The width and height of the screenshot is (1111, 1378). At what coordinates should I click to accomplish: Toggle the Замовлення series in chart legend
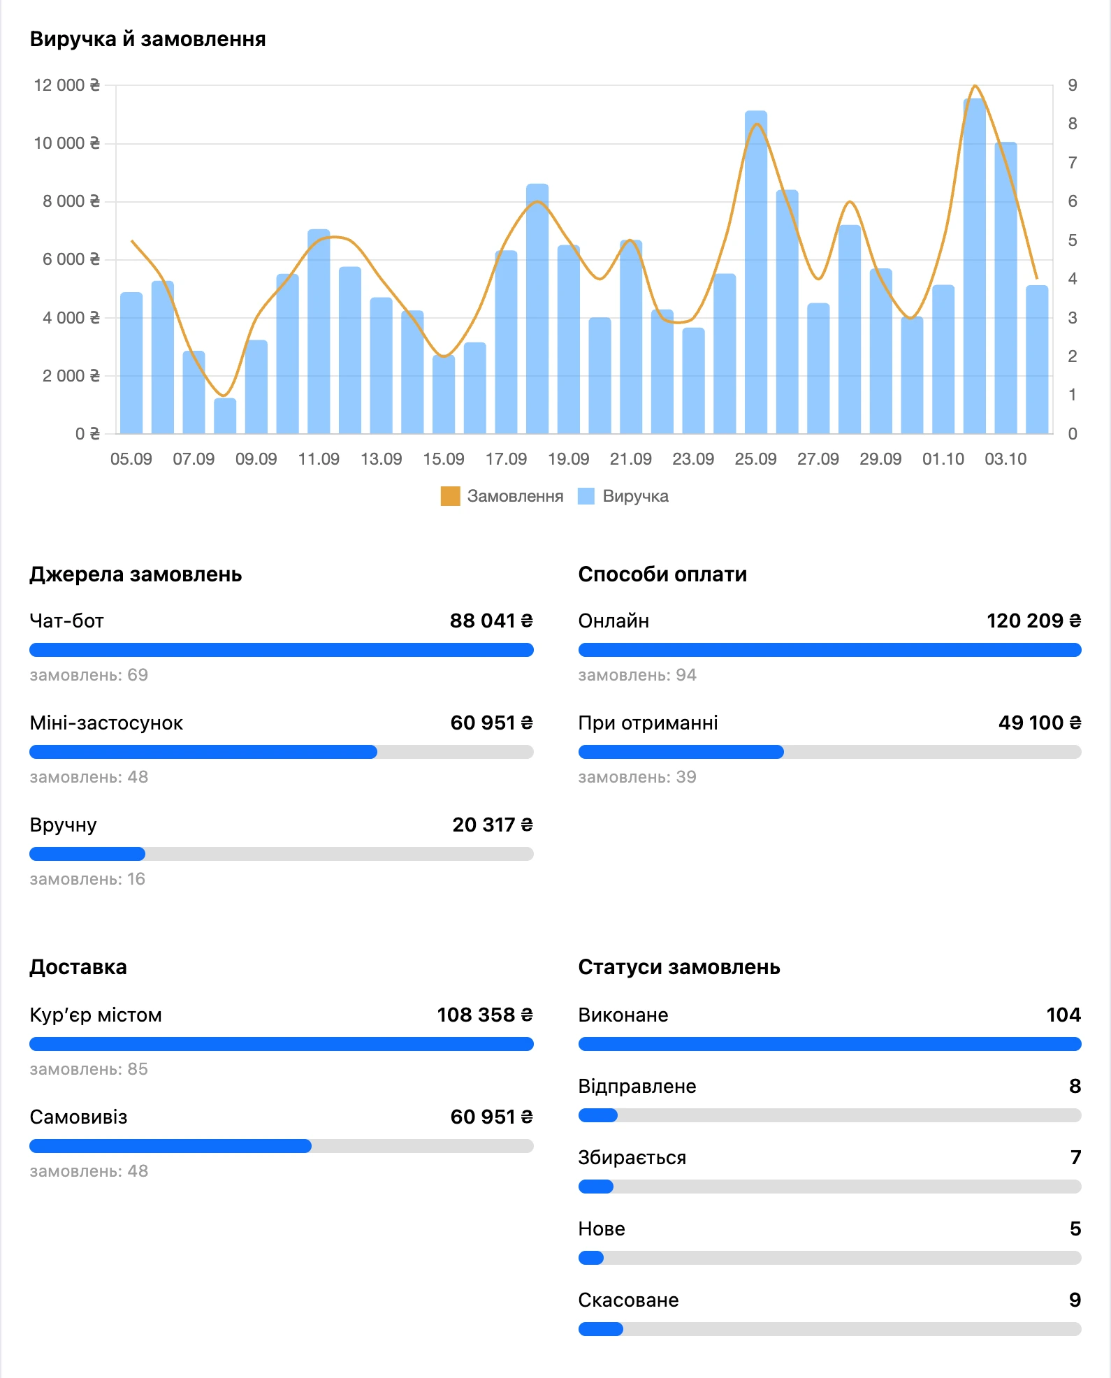point(502,496)
